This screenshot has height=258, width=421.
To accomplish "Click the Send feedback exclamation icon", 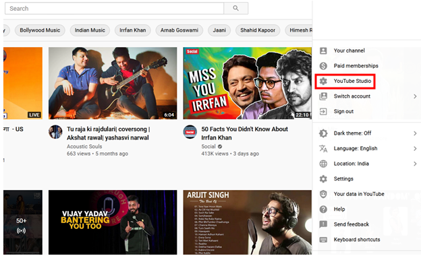I will pyautogui.click(x=323, y=224).
